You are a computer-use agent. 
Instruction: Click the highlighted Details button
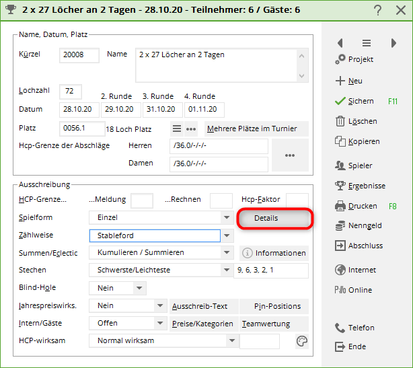coord(274,219)
